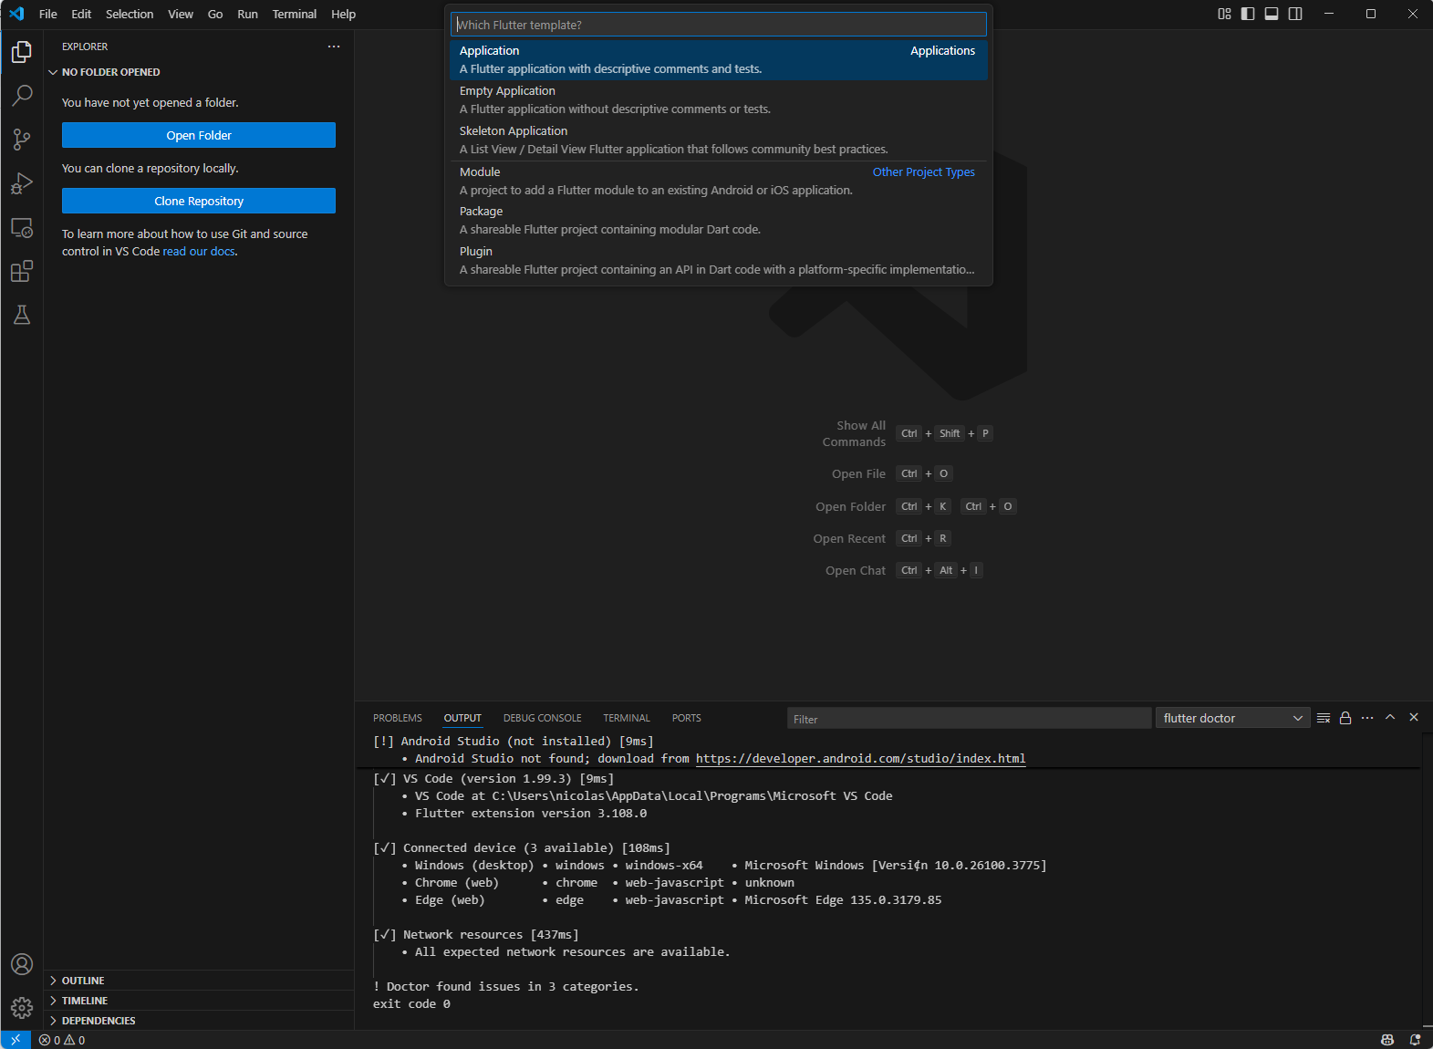The width and height of the screenshot is (1433, 1049).
Task: Open the Go menu
Action: (215, 14)
